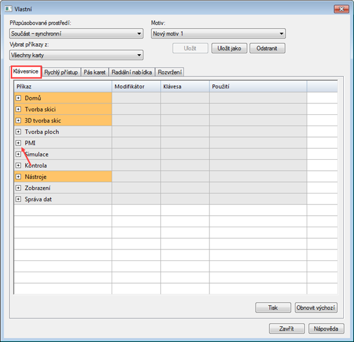Screen dimensions: 354x342
Task: Expand the Domů command group
Action: point(18,98)
